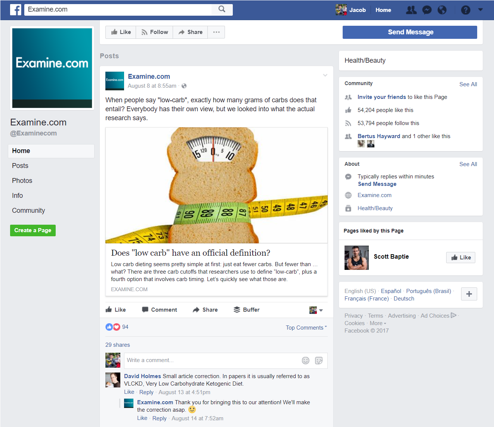Open the quick help question mark icon
Screen dimensions: 494x427
(466, 10)
